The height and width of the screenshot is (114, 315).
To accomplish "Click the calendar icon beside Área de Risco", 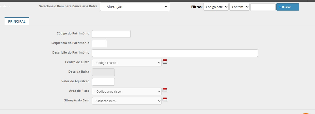I will point(165,90).
